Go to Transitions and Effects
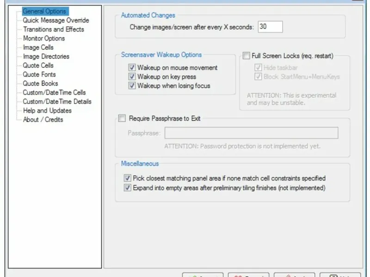The width and height of the screenshot is (370, 277). (x=54, y=29)
